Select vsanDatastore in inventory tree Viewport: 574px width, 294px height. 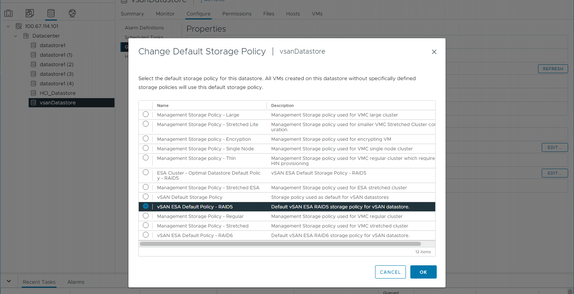[x=58, y=103]
